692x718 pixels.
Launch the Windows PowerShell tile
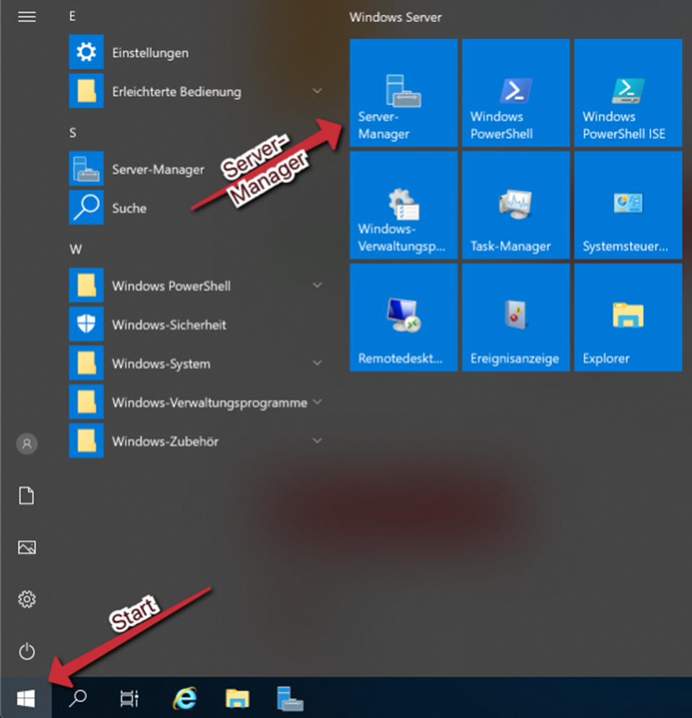click(515, 93)
